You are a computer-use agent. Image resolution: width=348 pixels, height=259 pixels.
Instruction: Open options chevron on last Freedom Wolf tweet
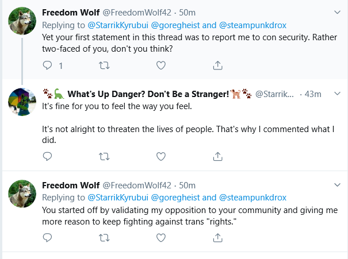coord(337,185)
